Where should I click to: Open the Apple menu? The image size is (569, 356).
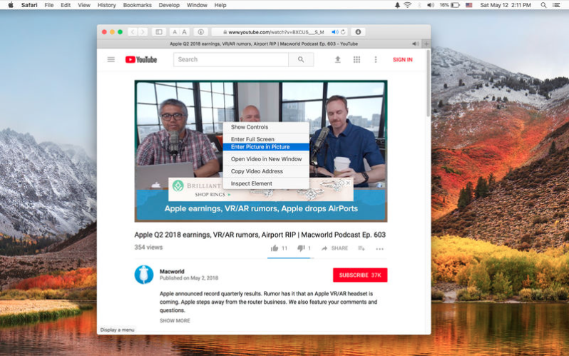coord(11,5)
